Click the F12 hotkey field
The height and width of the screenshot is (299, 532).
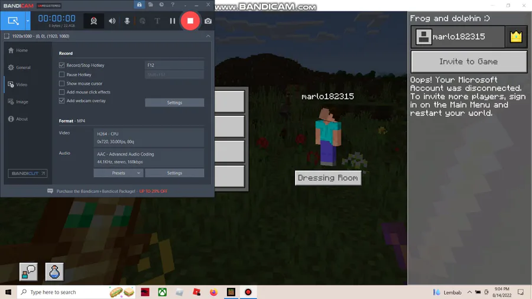[174, 65]
